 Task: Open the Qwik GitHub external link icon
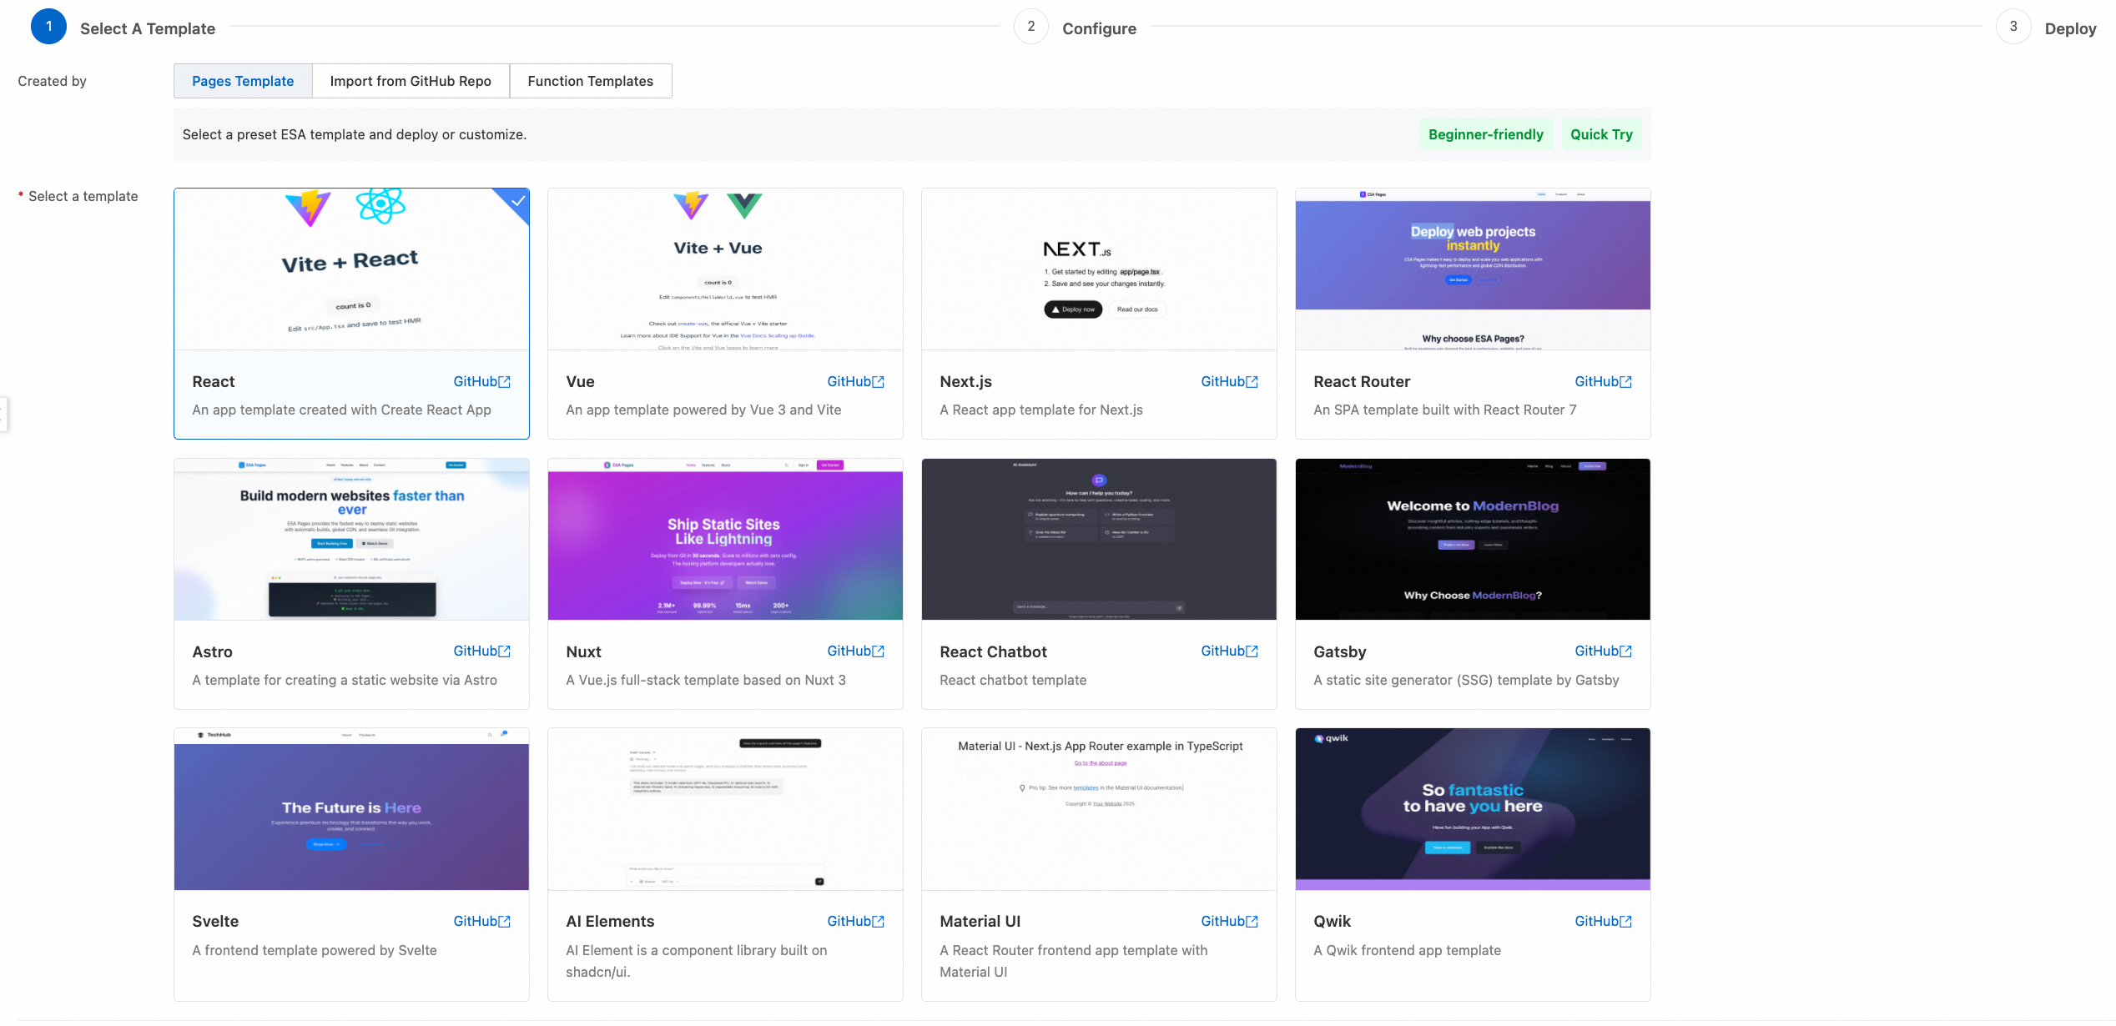(1625, 922)
